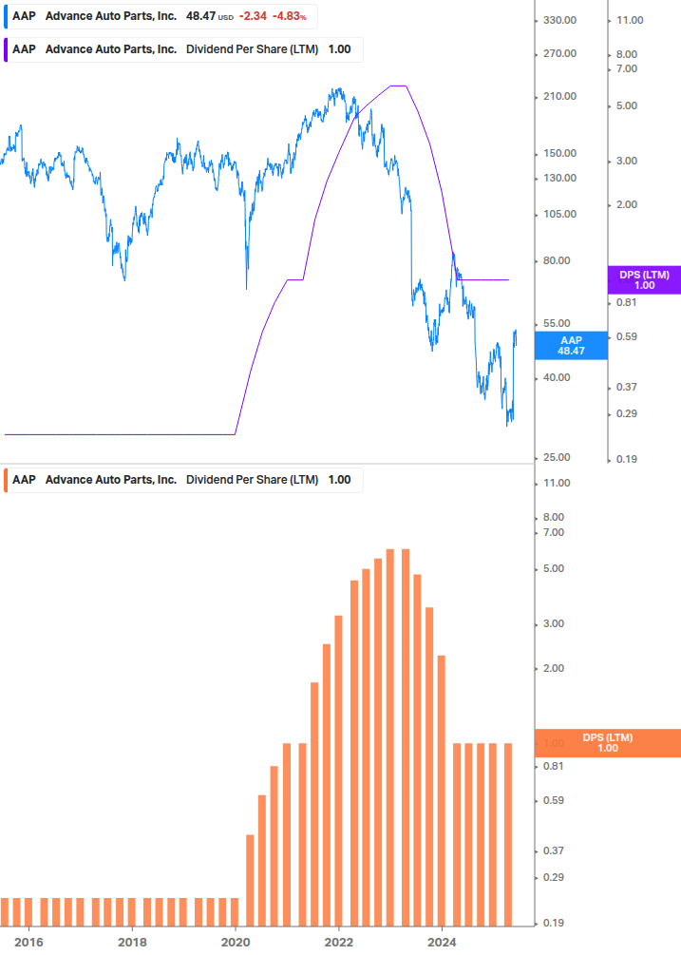Click the orange color bar of lower legend

6,480
